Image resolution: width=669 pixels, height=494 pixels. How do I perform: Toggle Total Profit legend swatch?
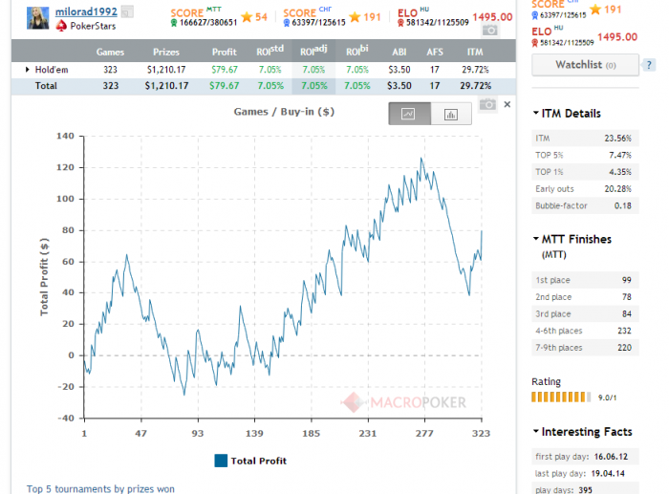pyautogui.click(x=221, y=461)
